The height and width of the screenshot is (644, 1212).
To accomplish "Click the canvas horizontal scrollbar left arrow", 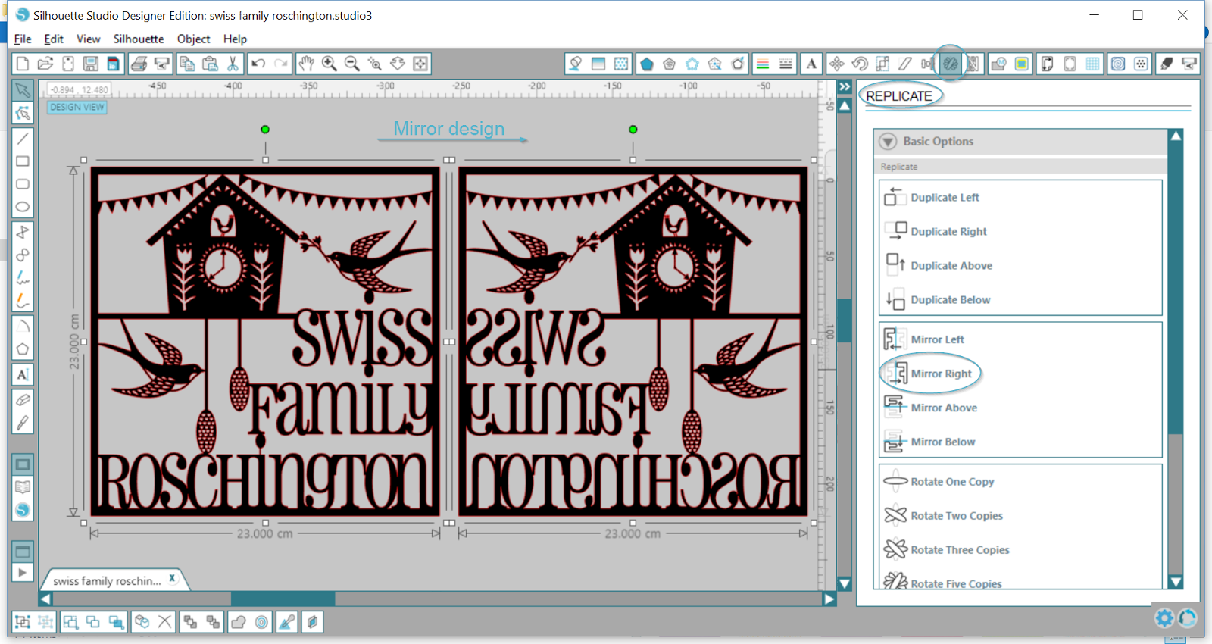I will click(x=45, y=599).
